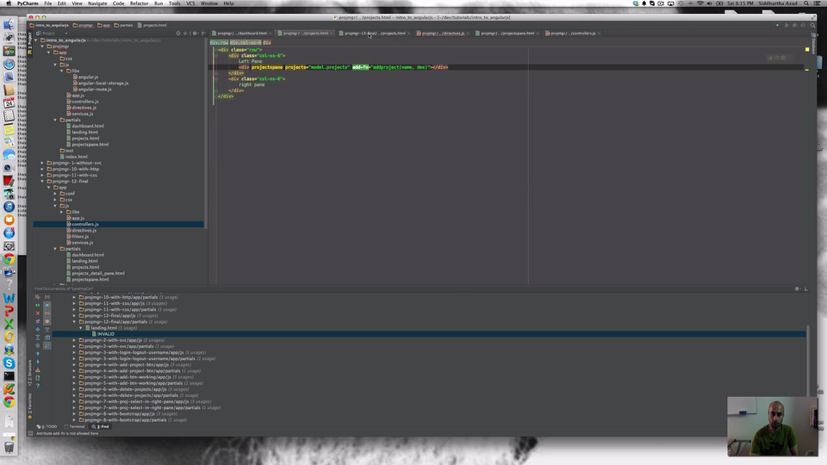Click the red Close icon in Find toolbar

click(37, 313)
